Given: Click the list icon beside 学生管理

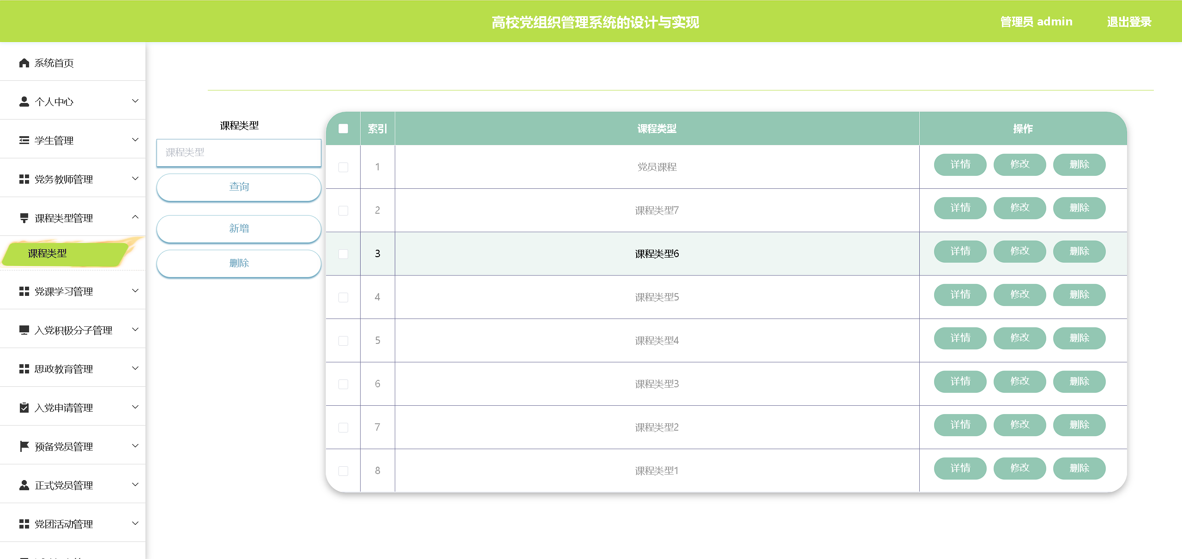Looking at the screenshot, I should [x=24, y=140].
